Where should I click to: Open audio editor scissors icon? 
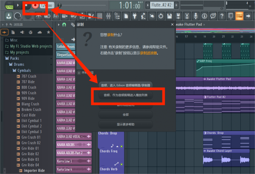[187, 16]
